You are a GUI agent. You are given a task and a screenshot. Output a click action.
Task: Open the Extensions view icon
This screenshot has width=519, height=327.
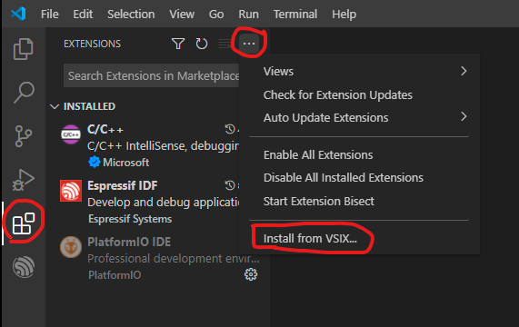[23, 223]
